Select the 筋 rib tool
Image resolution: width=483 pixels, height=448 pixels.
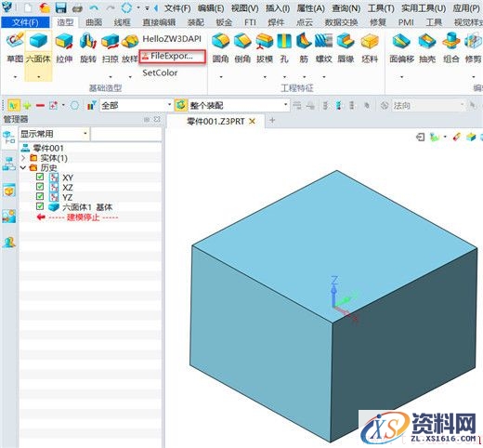tap(304, 48)
